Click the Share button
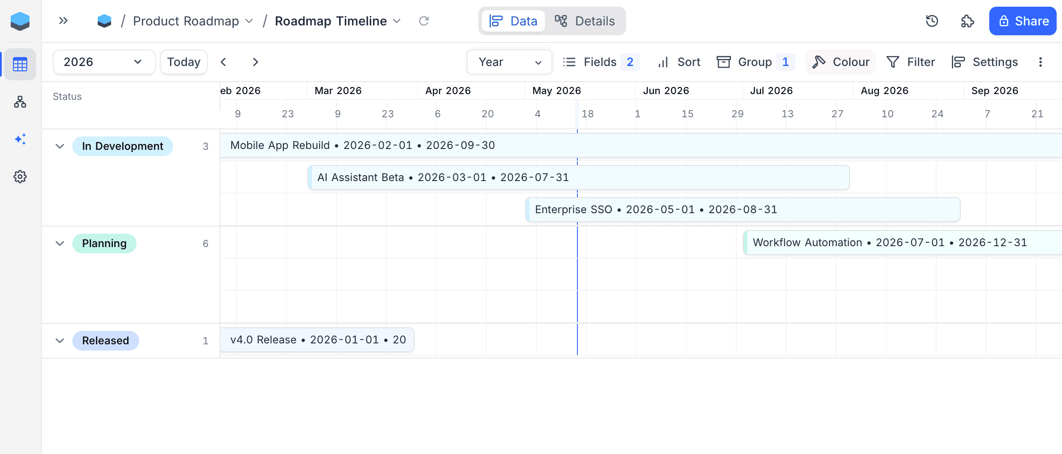 click(1023, 21)
